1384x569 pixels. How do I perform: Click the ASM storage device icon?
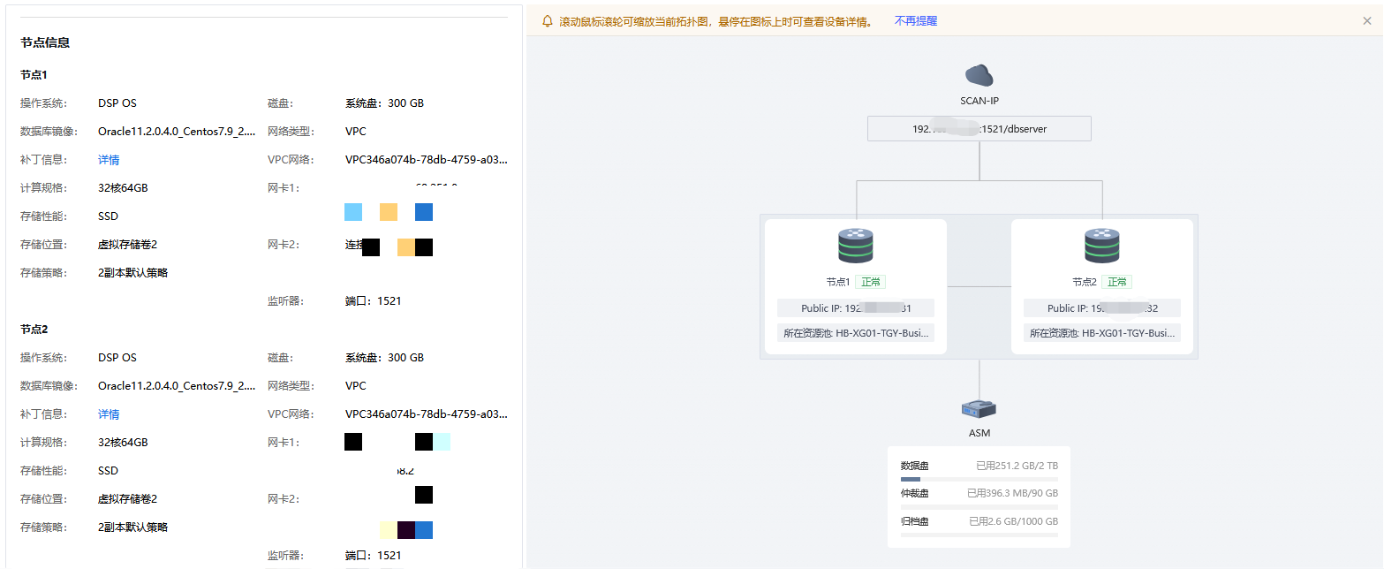tap(979, 409)
